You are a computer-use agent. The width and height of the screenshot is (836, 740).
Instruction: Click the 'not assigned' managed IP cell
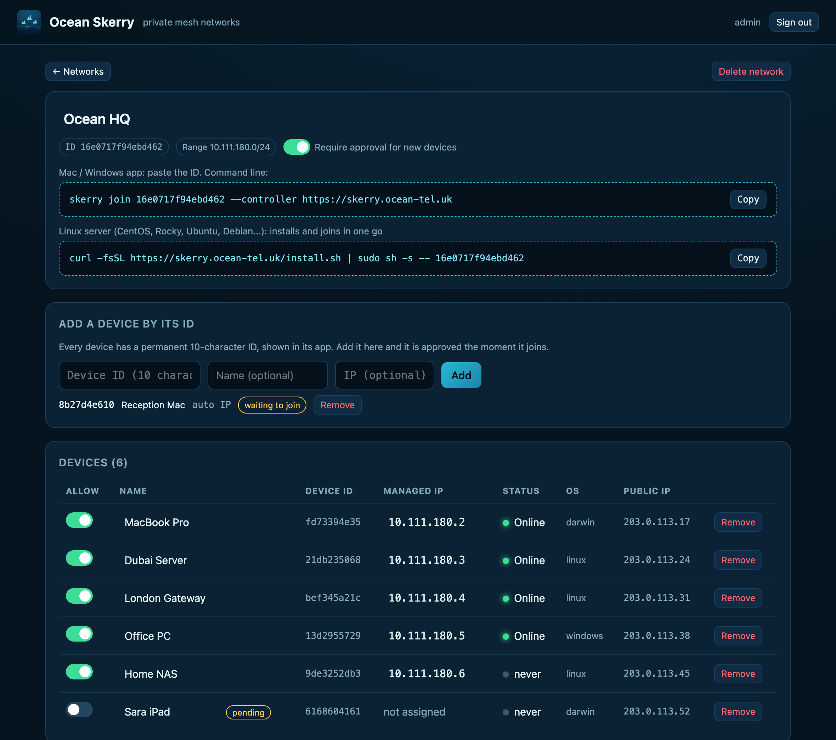414,712
